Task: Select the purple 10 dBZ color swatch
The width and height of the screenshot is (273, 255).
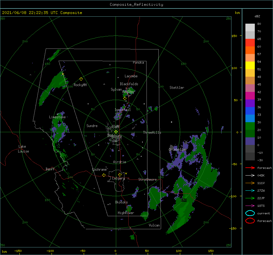Action: (250, 141)
